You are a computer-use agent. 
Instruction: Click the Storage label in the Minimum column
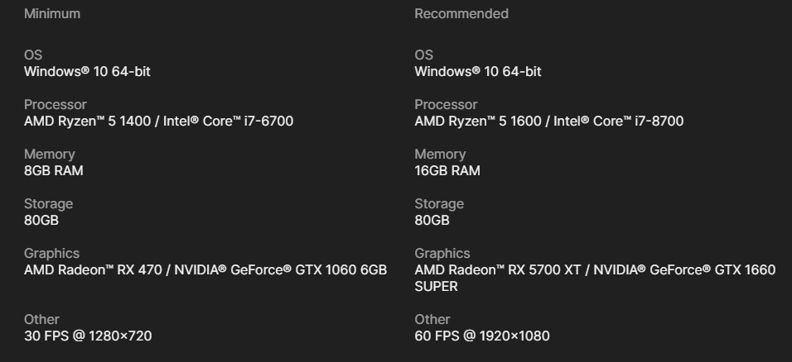tap(48, 204)
